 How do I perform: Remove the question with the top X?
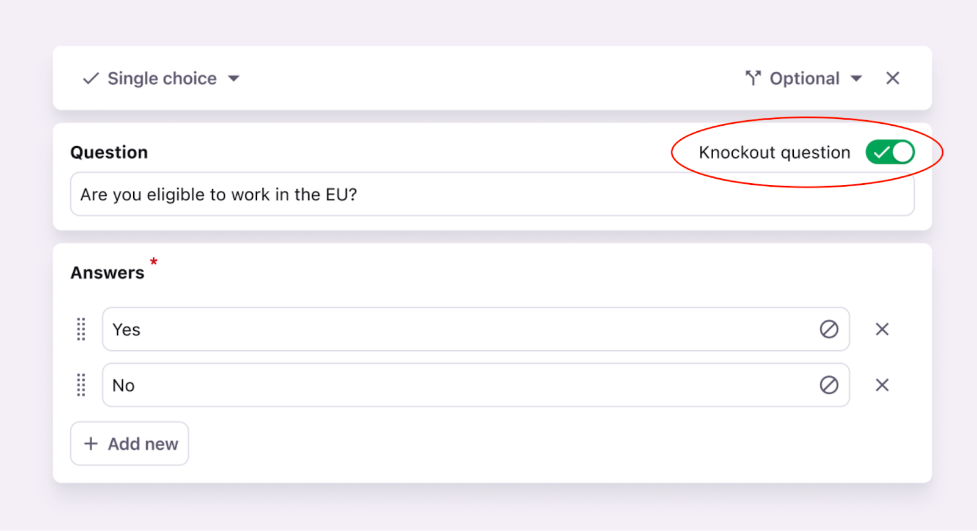click(x=893, y=78)
